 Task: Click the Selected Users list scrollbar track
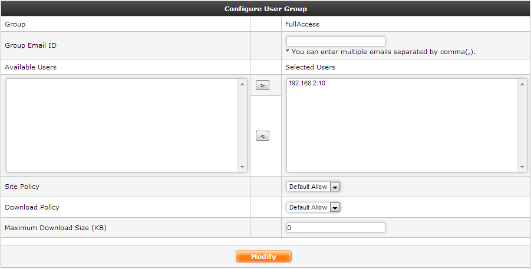522,125
